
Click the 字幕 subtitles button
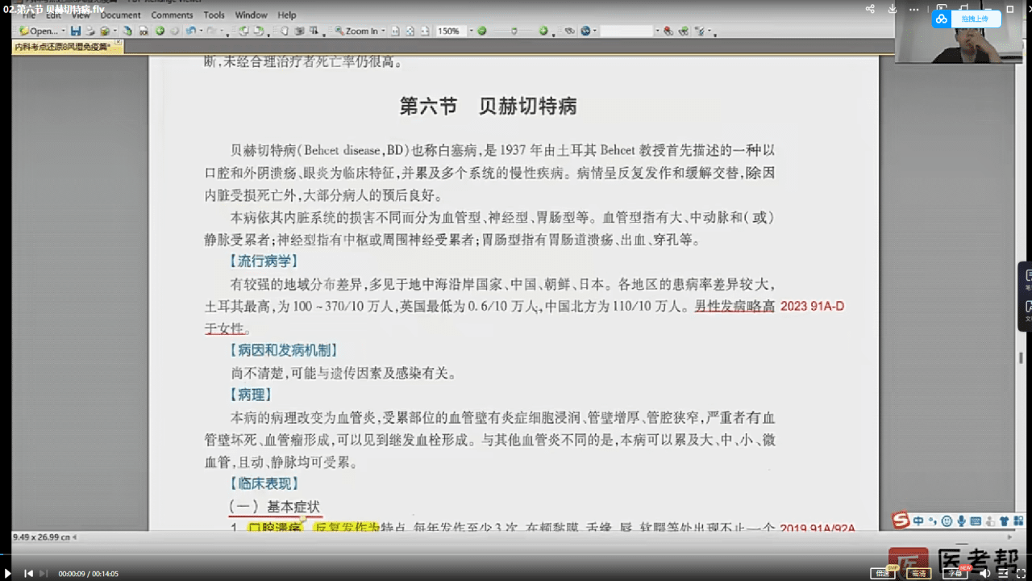955,574
